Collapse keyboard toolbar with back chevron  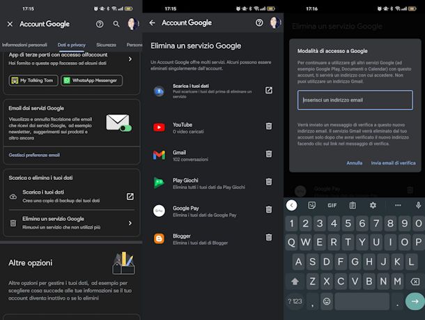[292, 205]
